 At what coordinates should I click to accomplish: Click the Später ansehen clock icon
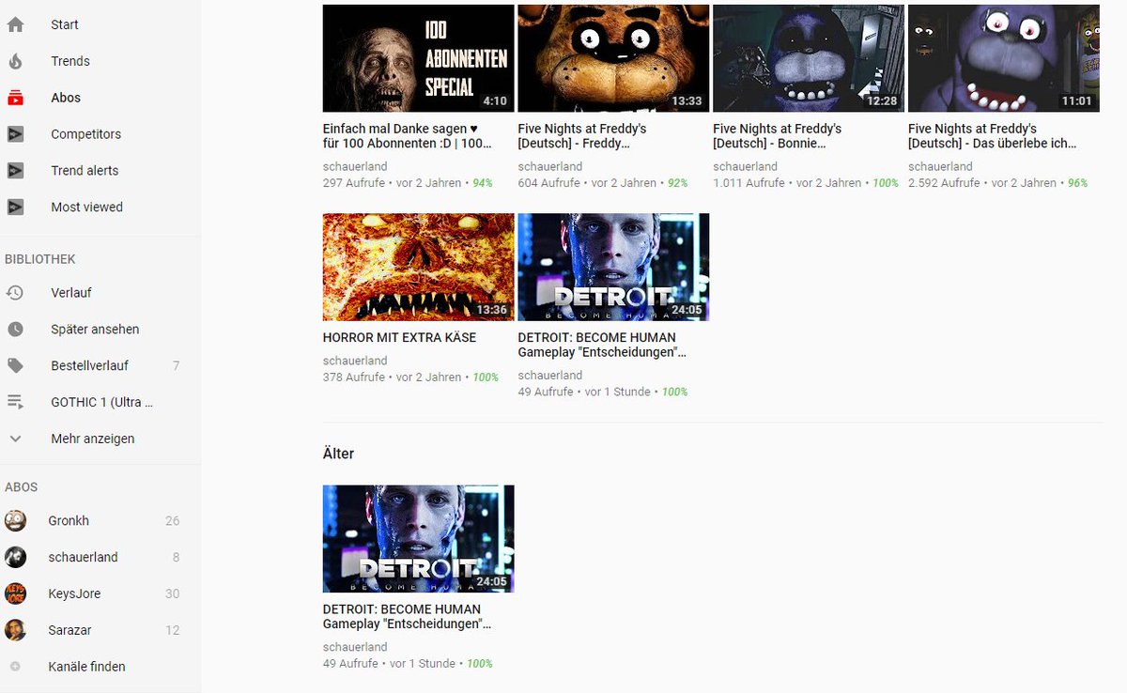click(x=15, y=330)
